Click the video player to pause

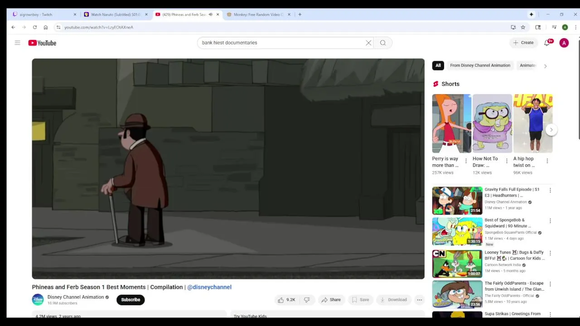pyautogui.click(x=228, y=168)
